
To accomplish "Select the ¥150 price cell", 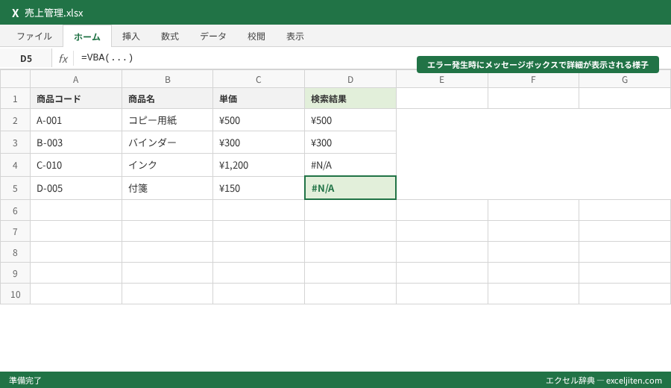I will [259, 188].
